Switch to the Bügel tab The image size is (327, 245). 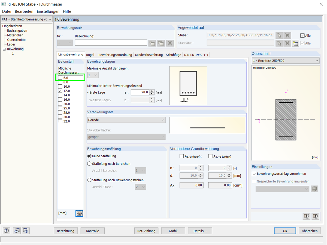(90, 55)
